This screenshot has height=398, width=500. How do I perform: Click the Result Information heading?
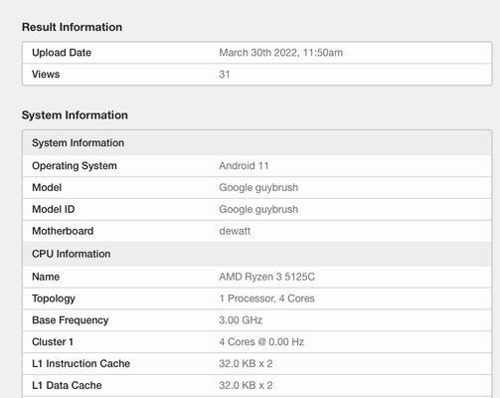(x=72, y=27)
